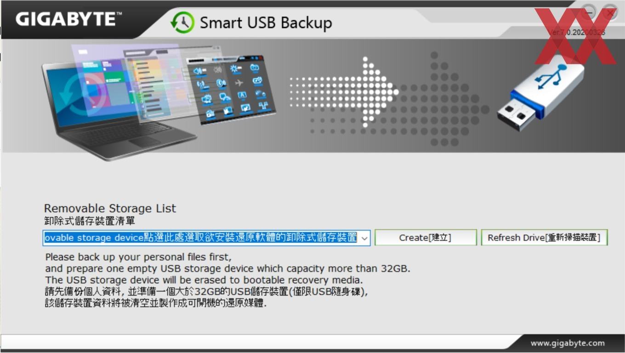Click the white USB flash drive illustration
The width and height of the screenshot is (625, 353).
540,95
